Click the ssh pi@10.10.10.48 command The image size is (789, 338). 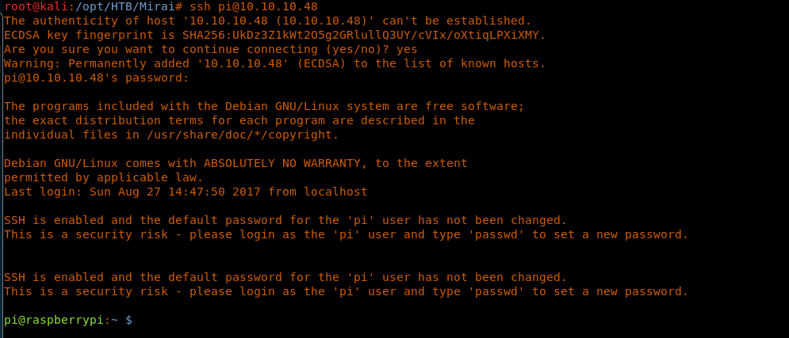tap(254, 6)
